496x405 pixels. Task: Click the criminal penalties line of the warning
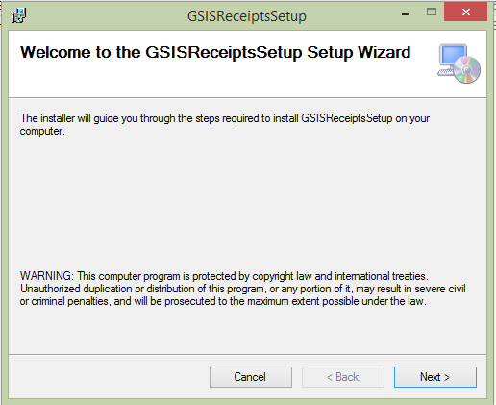tap(223, 301)
